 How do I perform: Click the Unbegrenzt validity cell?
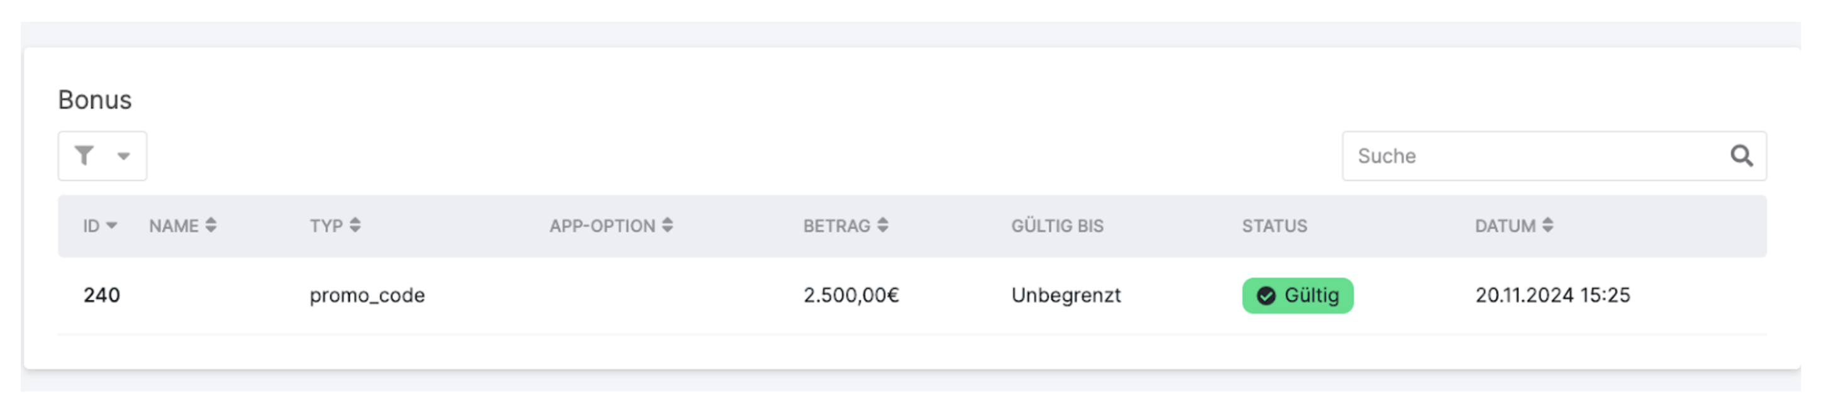[x=1065, y=295]
